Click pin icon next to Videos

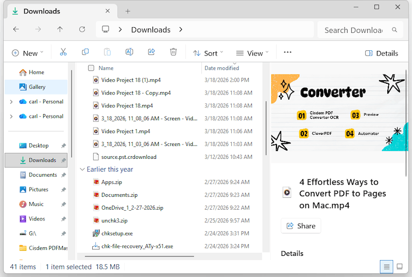click(63, 219)
